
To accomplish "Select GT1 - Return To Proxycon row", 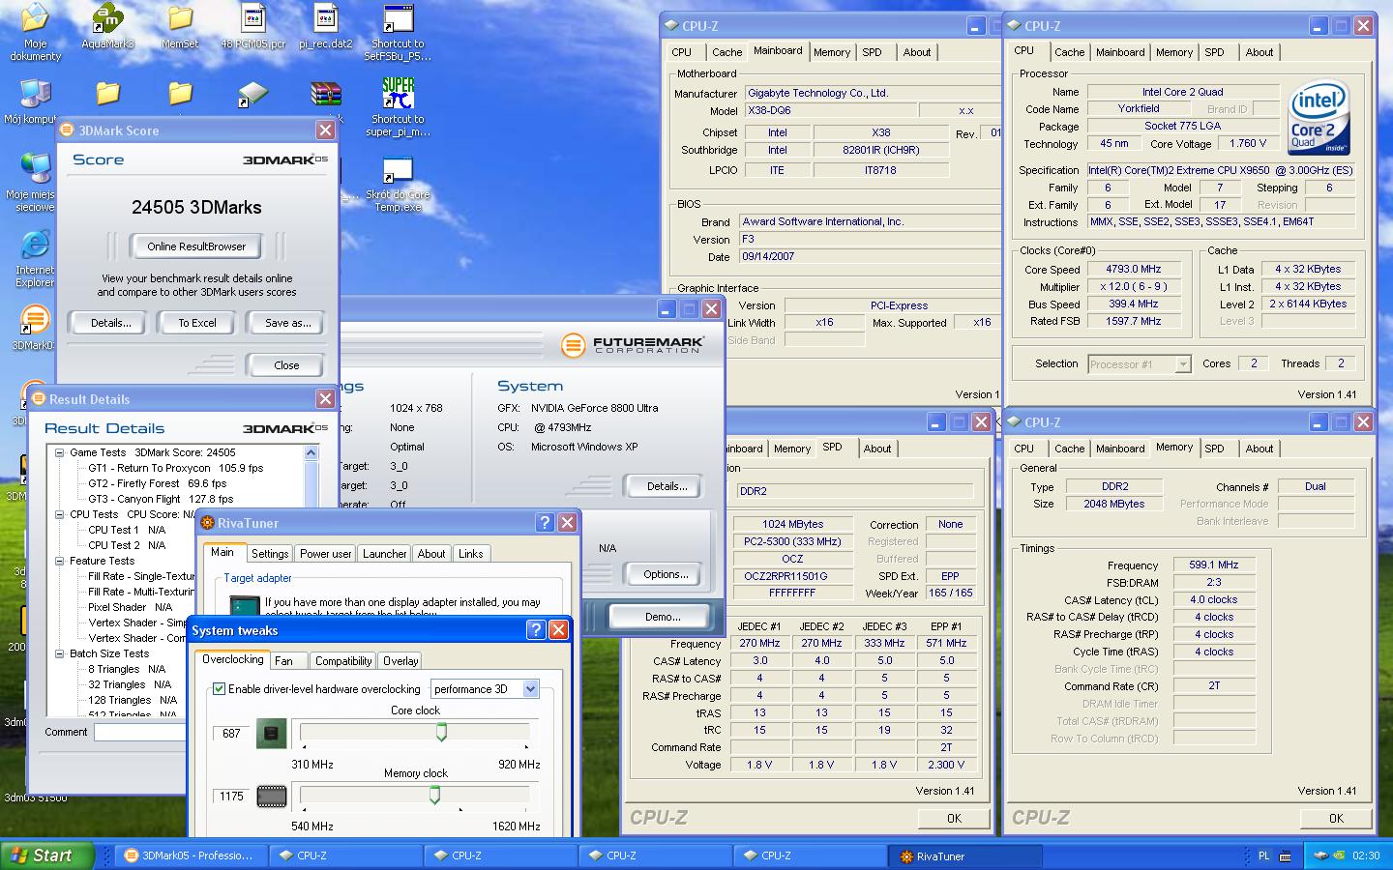I will 175,468.
